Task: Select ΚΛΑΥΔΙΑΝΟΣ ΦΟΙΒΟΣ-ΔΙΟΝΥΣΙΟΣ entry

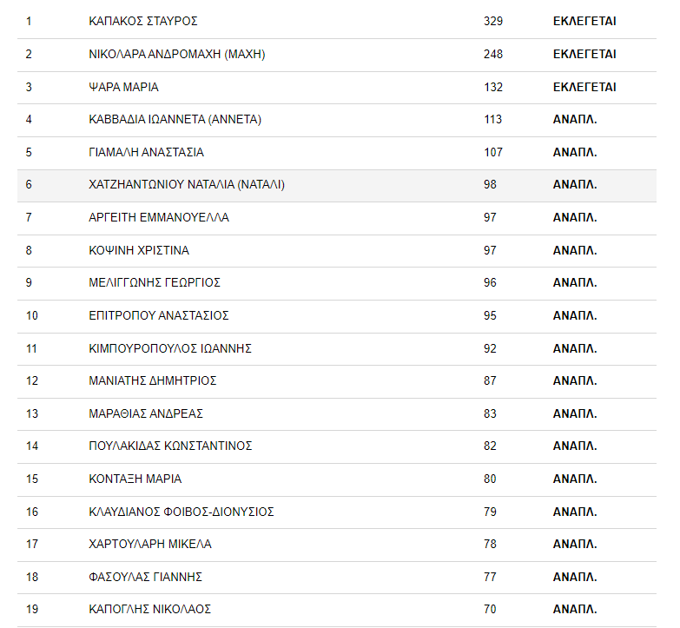Action: point(182,512)
